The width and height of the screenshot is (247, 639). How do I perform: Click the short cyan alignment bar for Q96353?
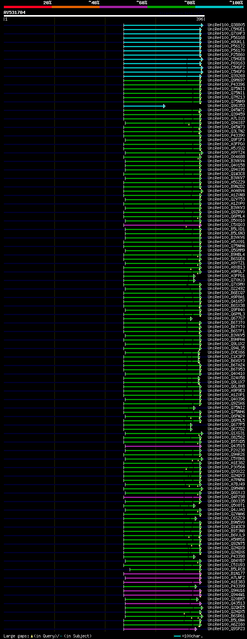pyautogui.click(x=144, y=106)
